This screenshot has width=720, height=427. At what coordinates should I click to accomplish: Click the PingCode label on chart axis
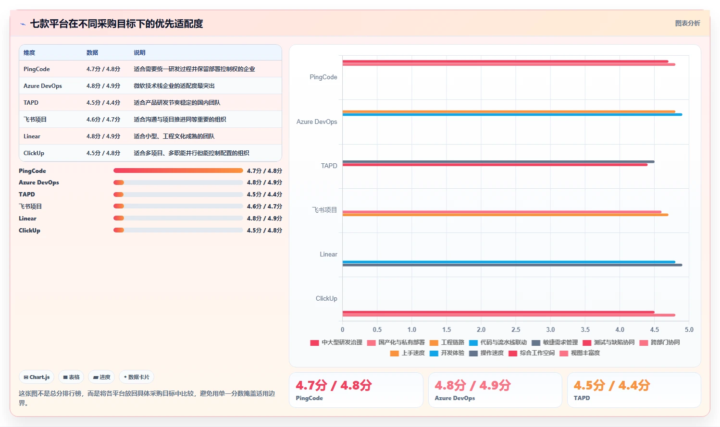(x=323, y=77)
